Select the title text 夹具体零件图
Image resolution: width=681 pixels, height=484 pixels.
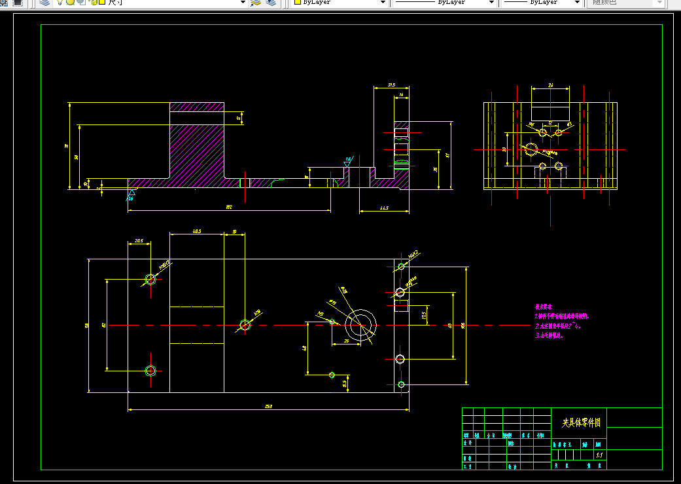(581, 422)
